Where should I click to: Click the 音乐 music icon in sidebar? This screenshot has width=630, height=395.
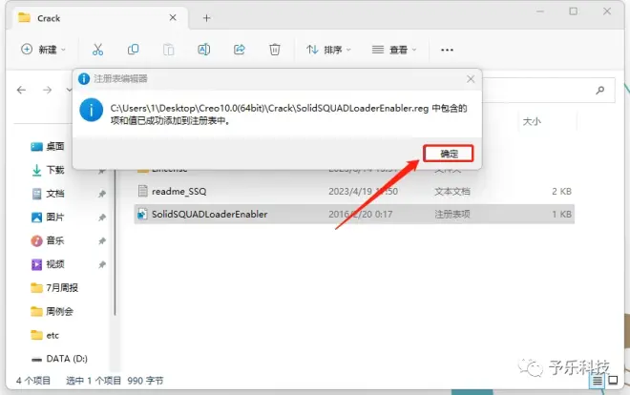click(36, 240)
